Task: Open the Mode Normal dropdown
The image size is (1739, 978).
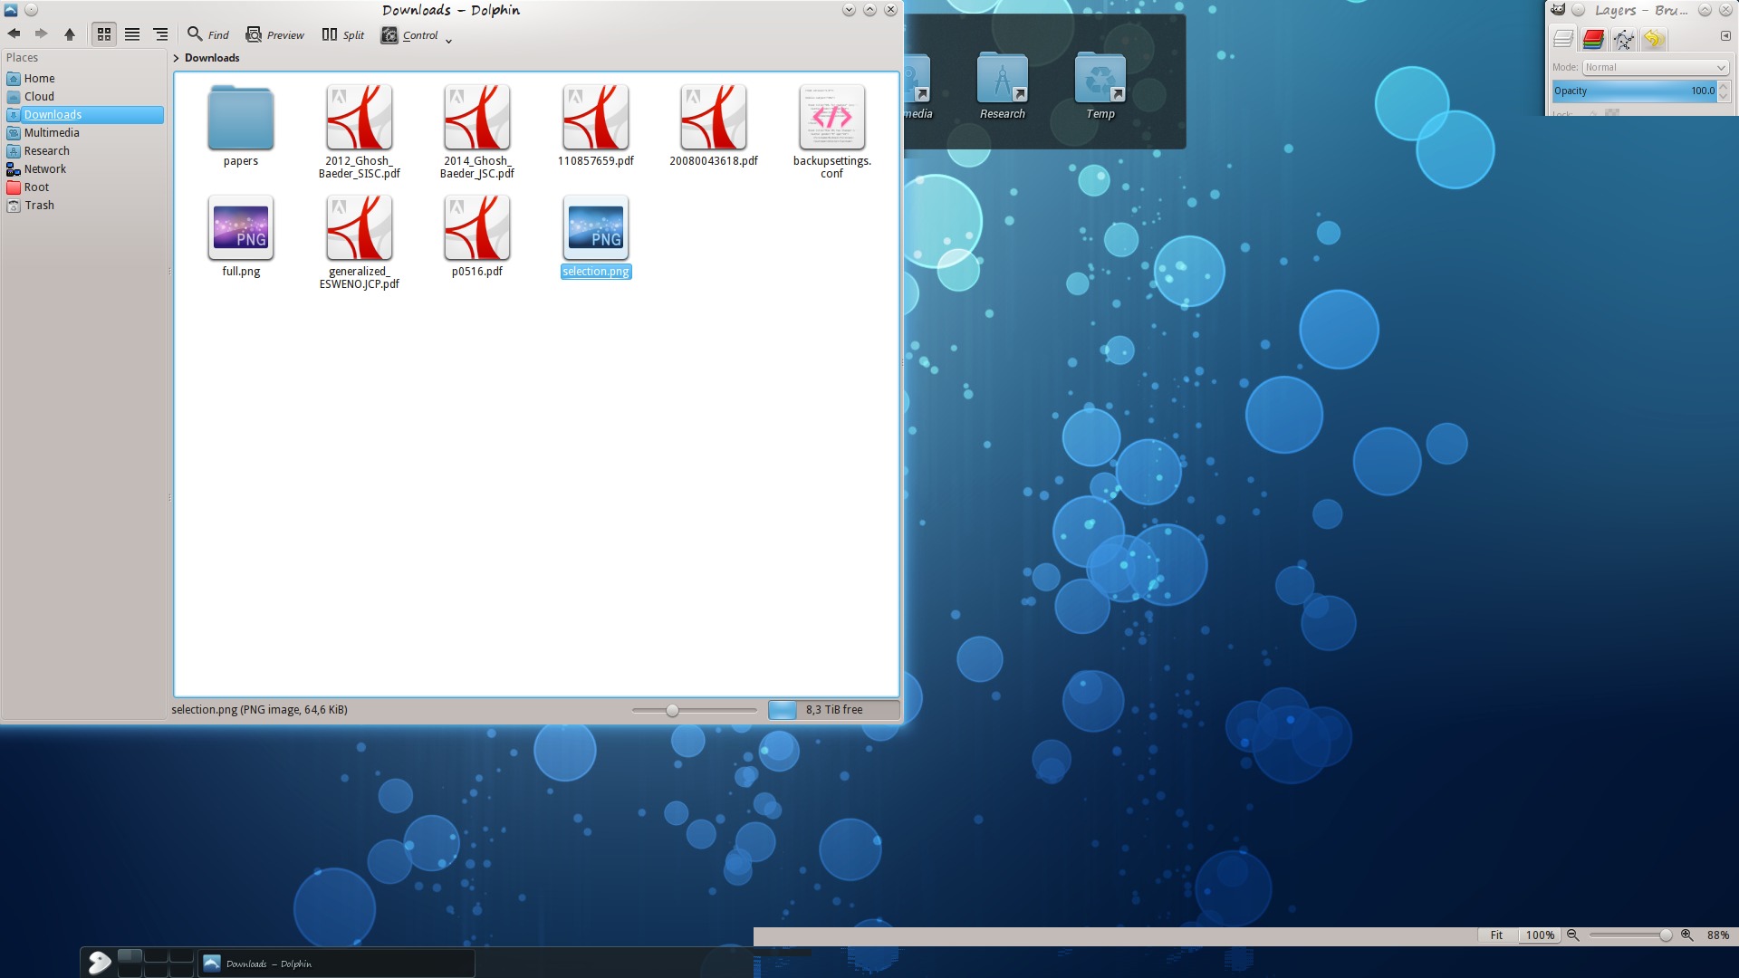Action: 1655,67
